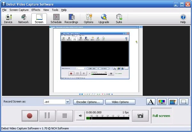Click the .avi format text field
The width and height of the screenshot is (192, 132).
[55, 102]
